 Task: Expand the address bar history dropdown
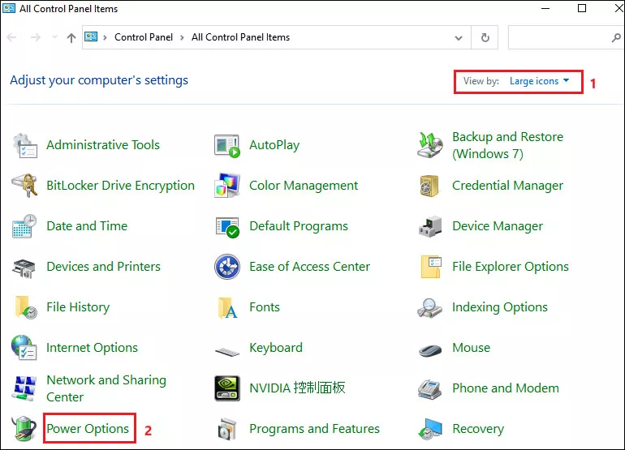[x=459, y=38]
